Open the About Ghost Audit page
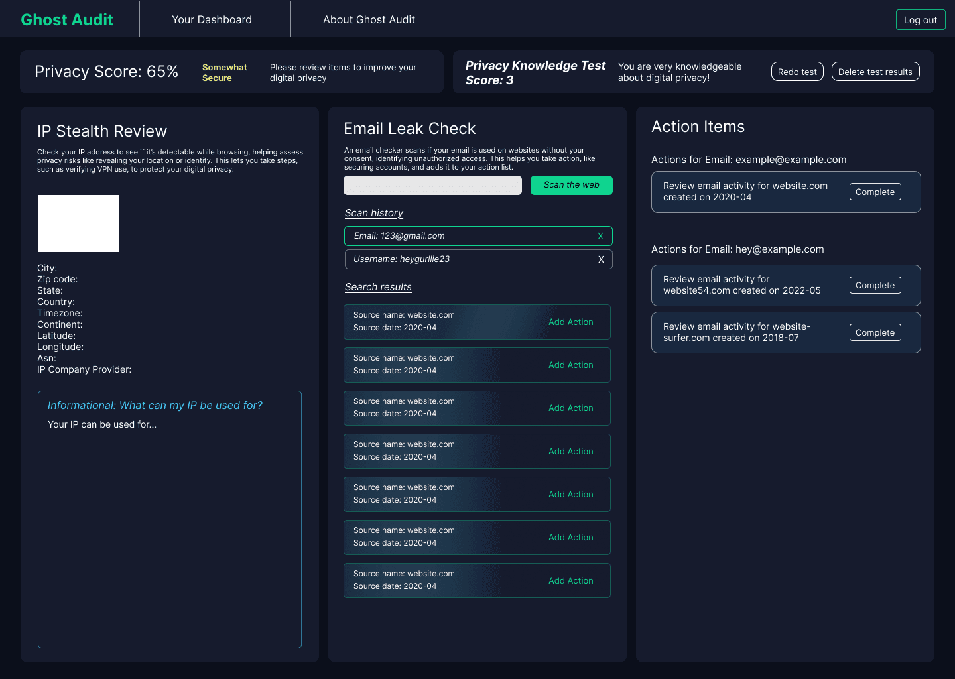This screenshot has height=679, width=955. pyautogui.click(x=369, y=19)
